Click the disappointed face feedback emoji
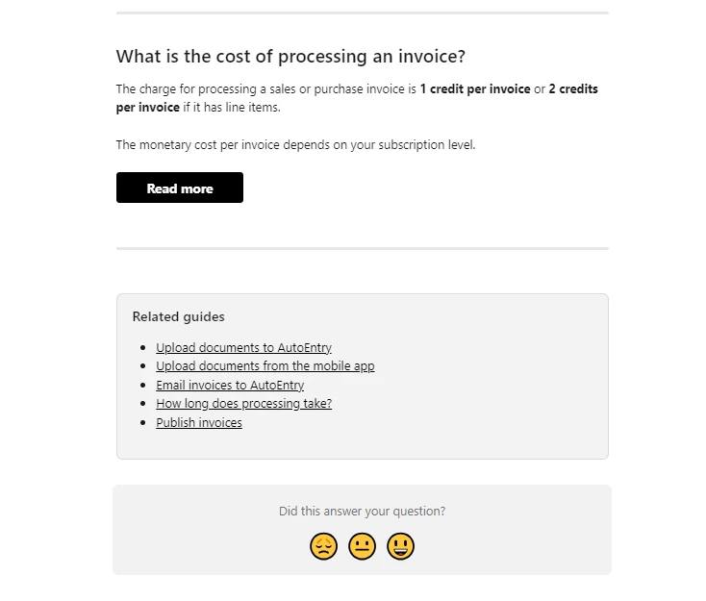Viewport: 706px width, 601px height. point(323,546)
